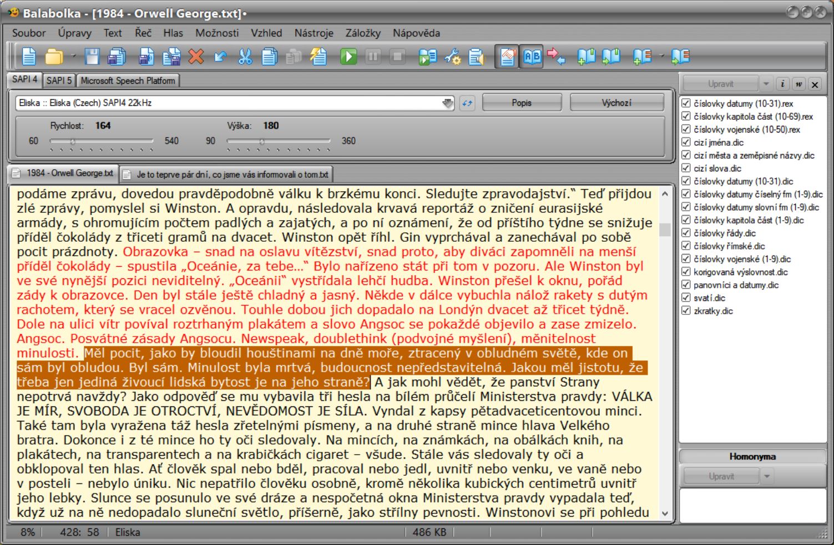Disable the 'číslovky římské.dic' dictionary
The image size is (834, 545).
tap(686, 246)
